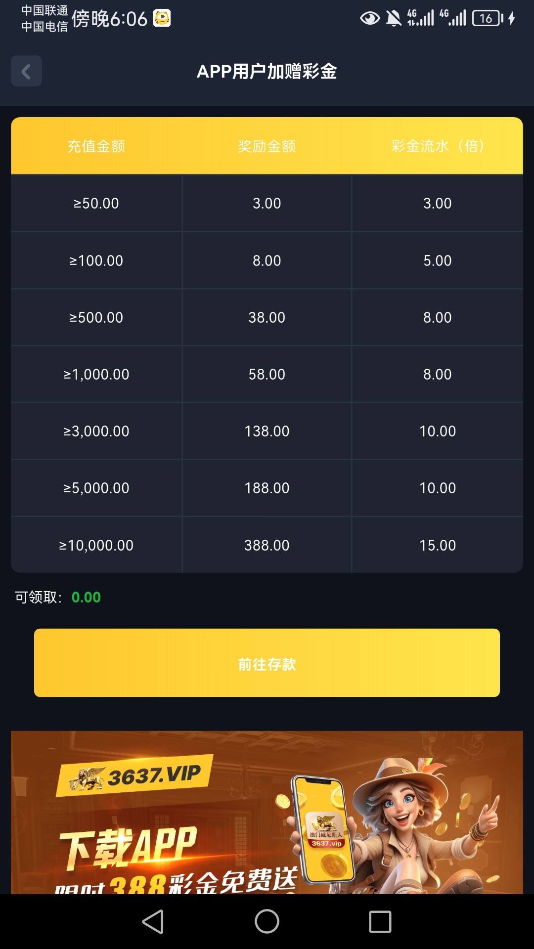
Task: Tap the ≥50.00 recharge row
Action: pos(96,203)
